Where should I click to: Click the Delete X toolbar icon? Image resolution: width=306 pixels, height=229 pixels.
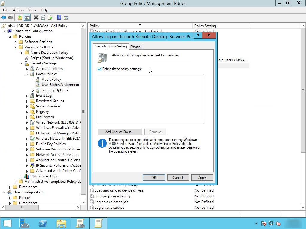(x=36, y=18)
